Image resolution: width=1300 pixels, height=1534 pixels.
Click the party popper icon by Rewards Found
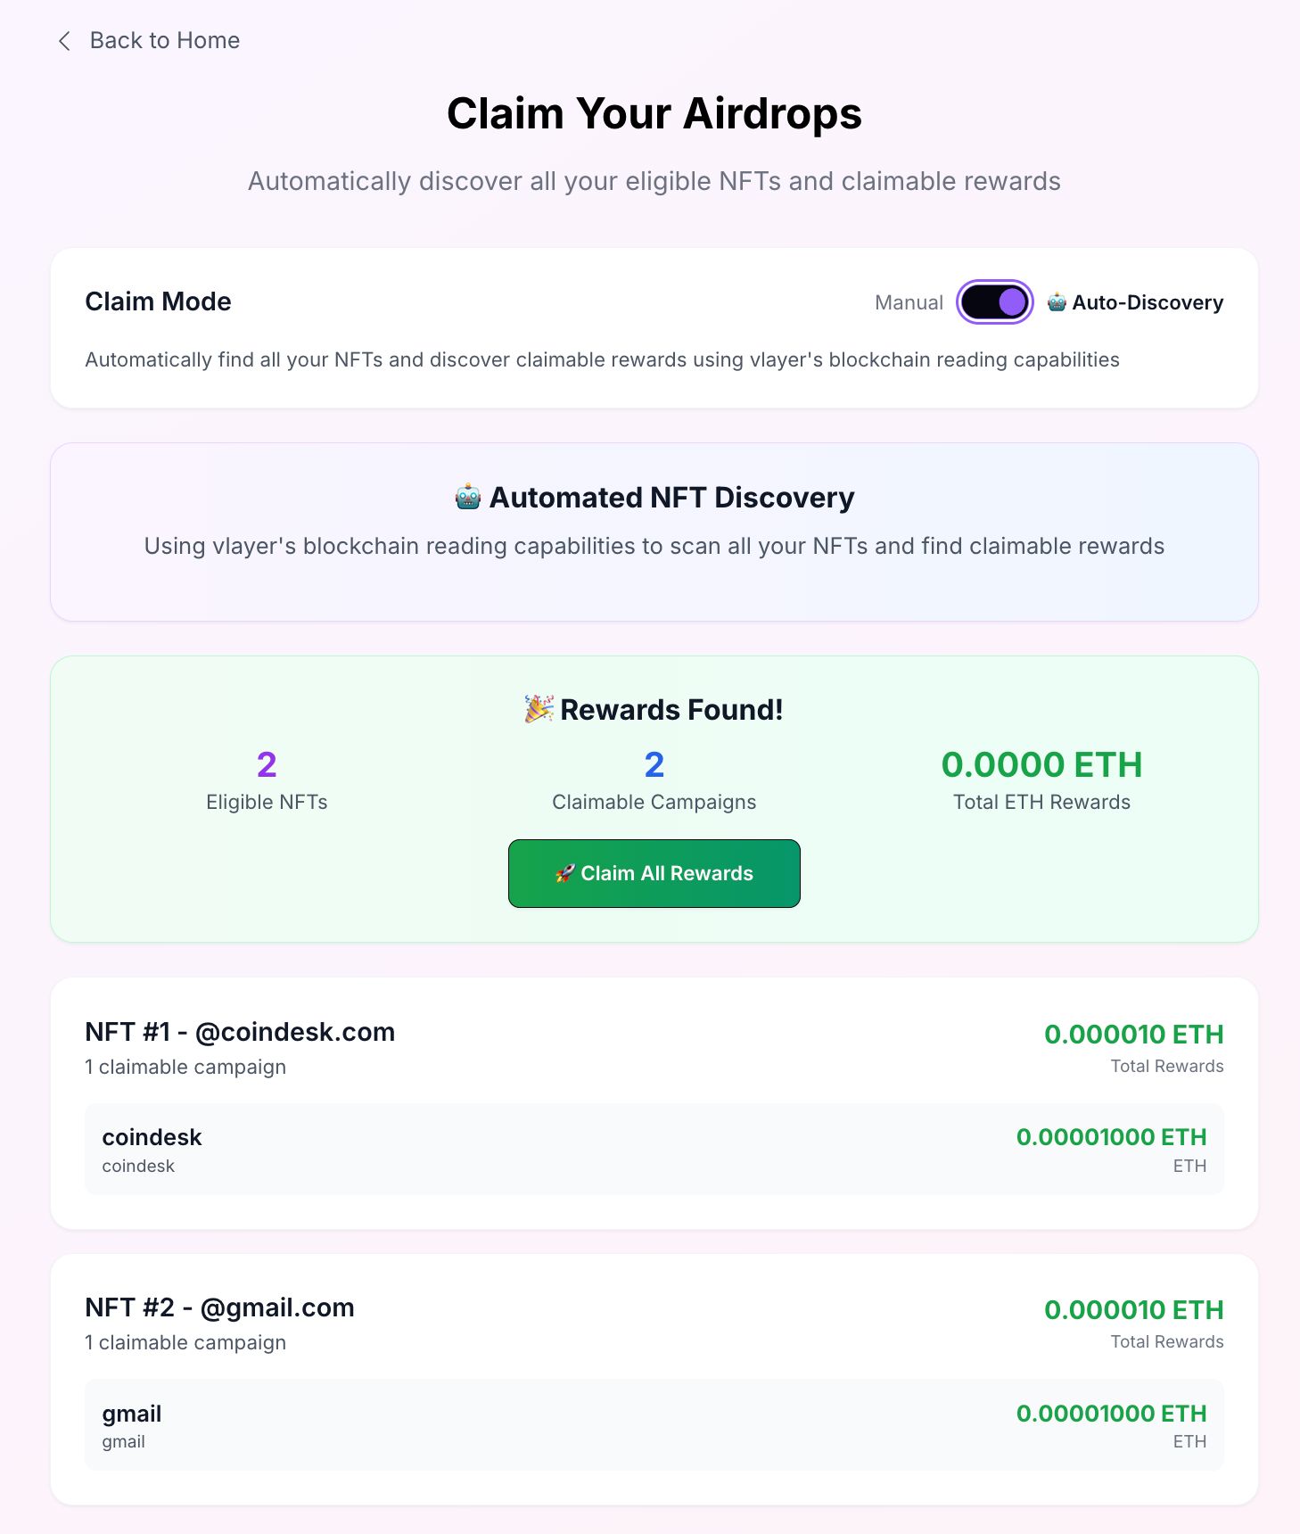point(539,710)
